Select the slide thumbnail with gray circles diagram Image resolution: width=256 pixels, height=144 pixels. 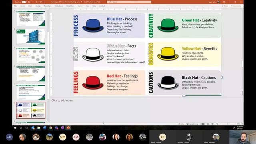(30, 55)
